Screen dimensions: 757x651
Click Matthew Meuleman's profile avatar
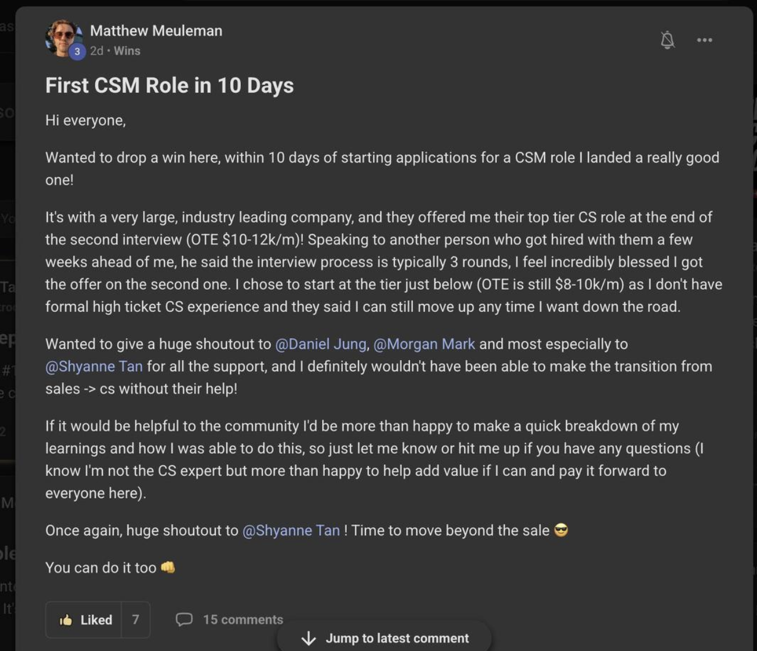62,37
